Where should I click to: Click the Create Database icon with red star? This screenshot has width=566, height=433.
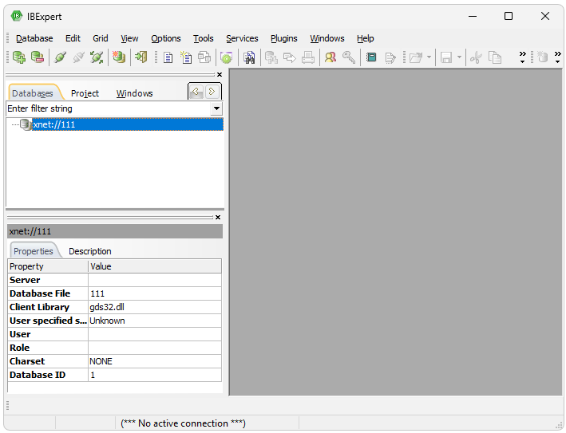coord(118,57)
